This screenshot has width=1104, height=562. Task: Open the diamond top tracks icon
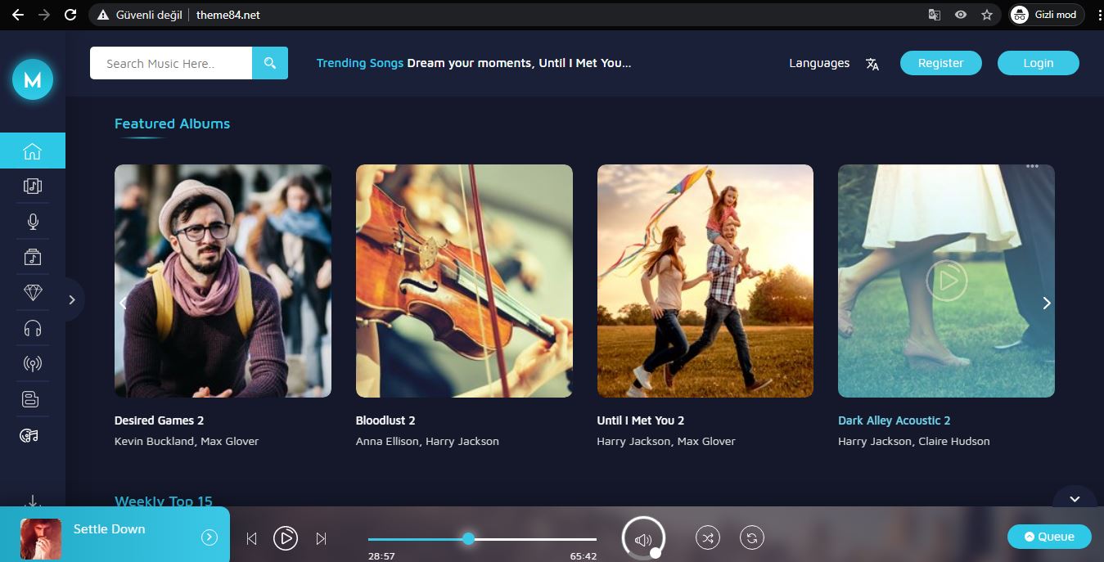[33, 293]
